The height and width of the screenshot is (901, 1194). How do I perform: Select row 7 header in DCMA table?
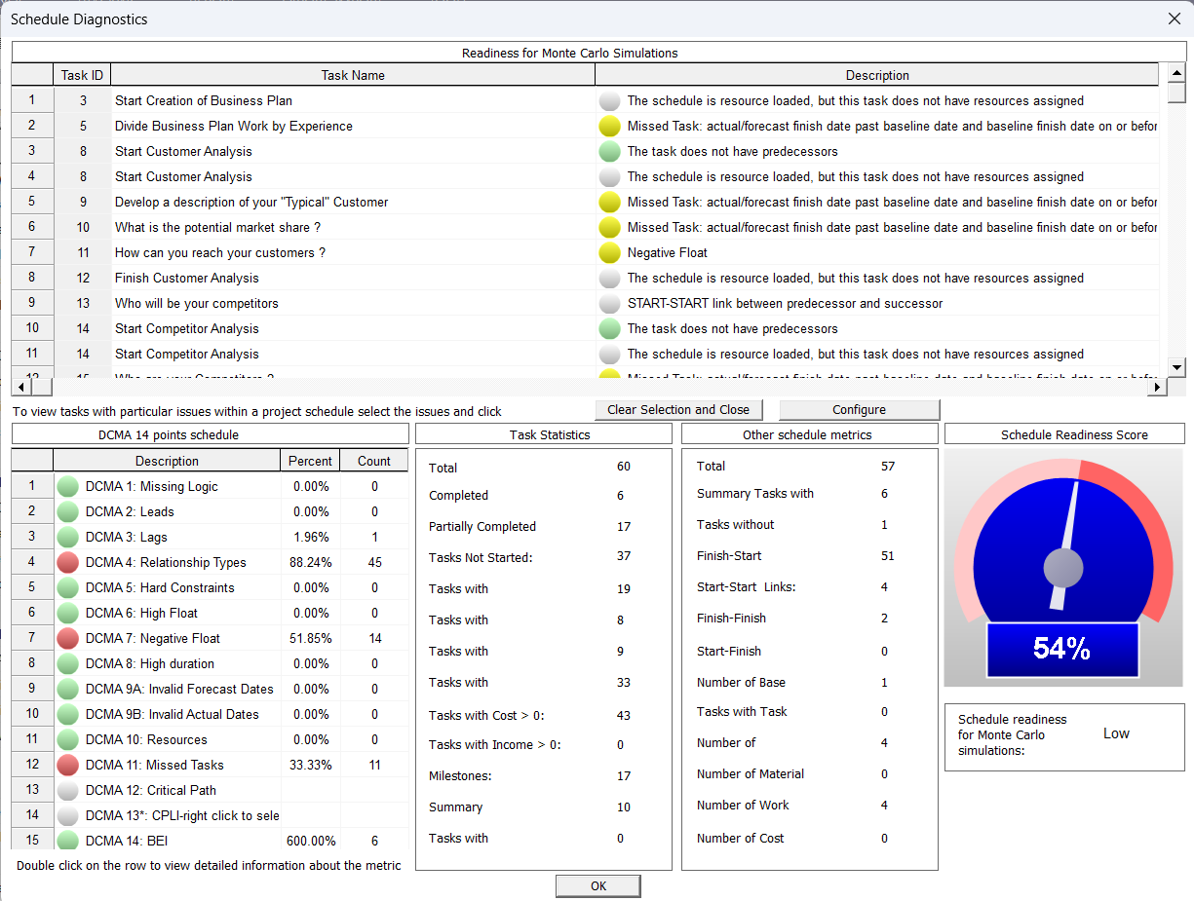tap(32, 638)
